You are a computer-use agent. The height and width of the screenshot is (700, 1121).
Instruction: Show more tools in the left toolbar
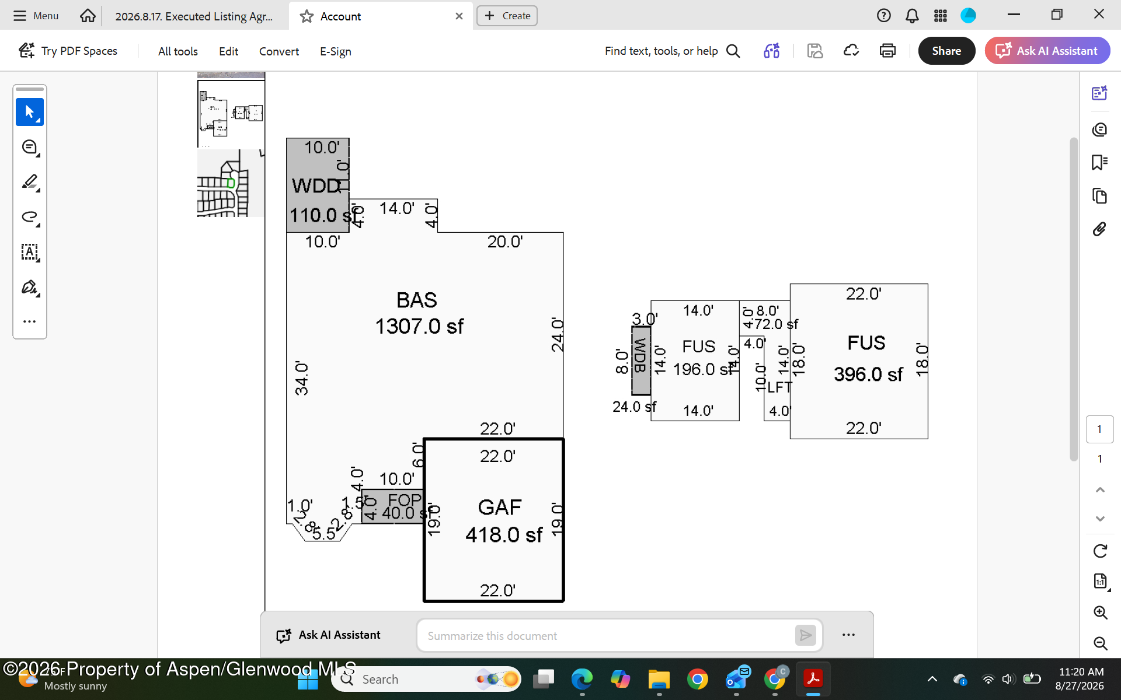point(30,321)
